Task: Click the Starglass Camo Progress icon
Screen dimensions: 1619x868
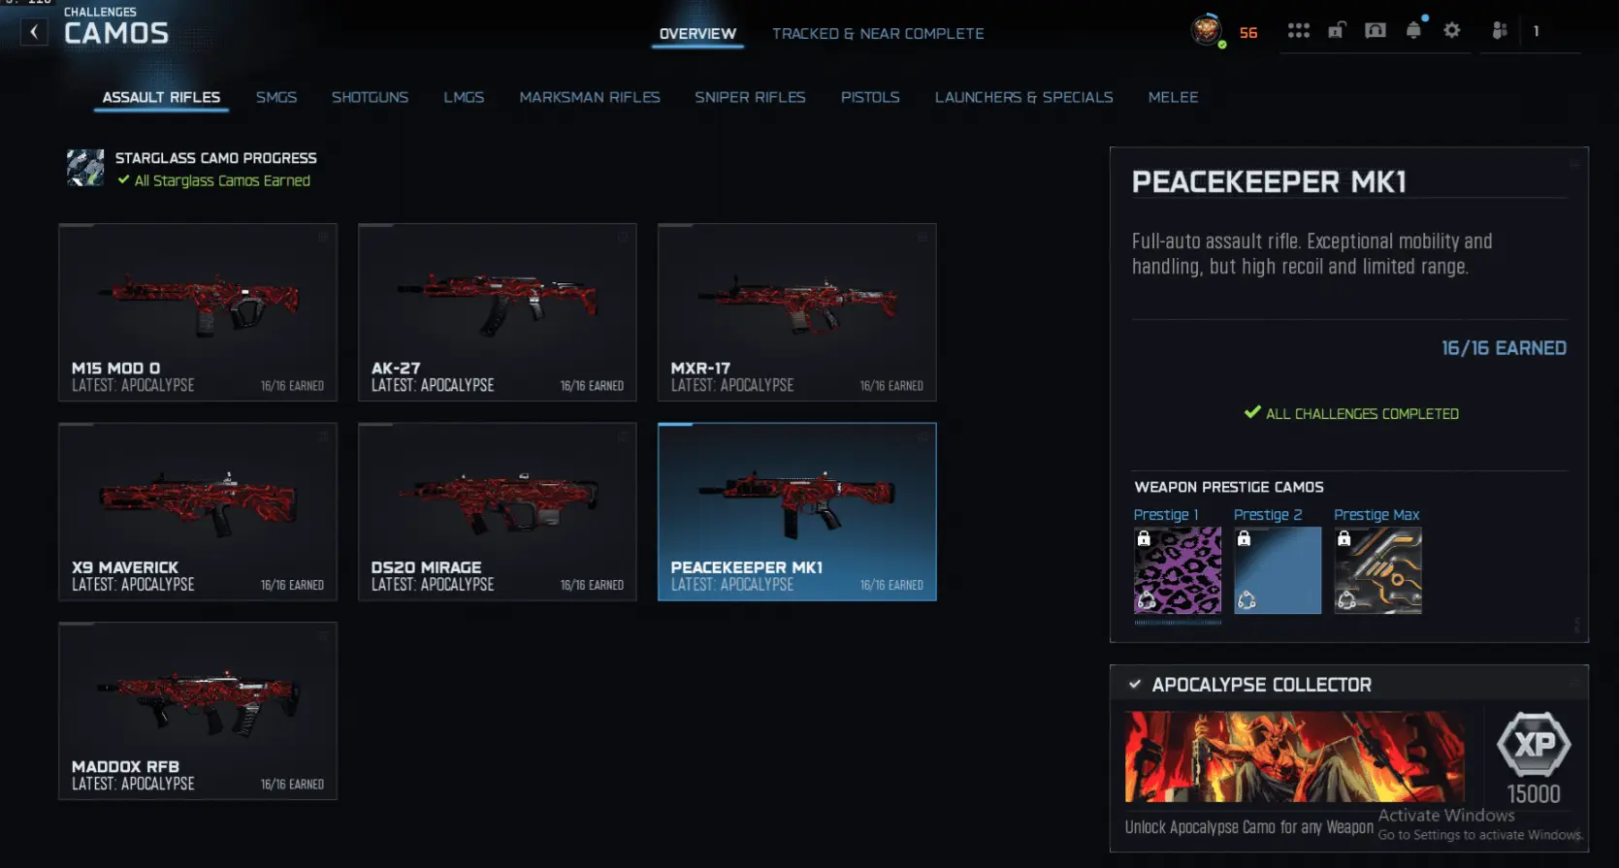Action: pyautogui.click(x=85, y=168)
